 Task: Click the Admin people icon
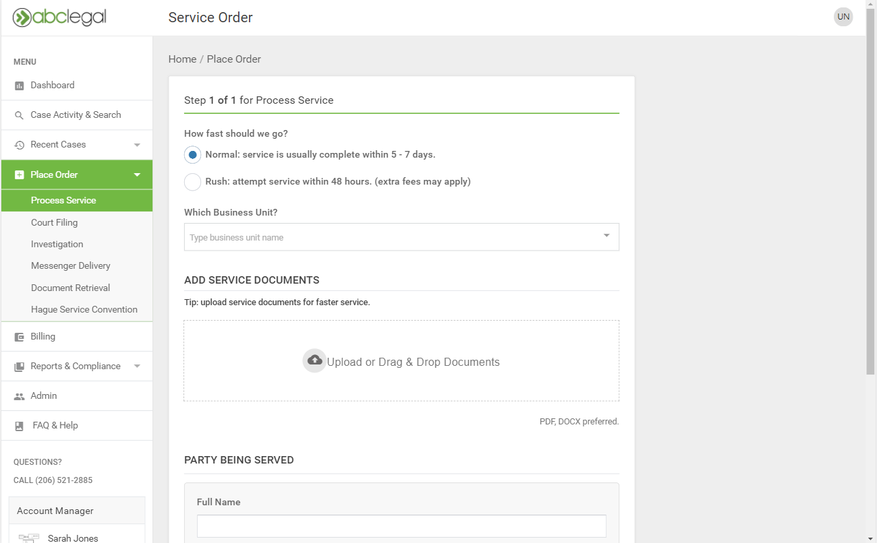click(20, 396)
